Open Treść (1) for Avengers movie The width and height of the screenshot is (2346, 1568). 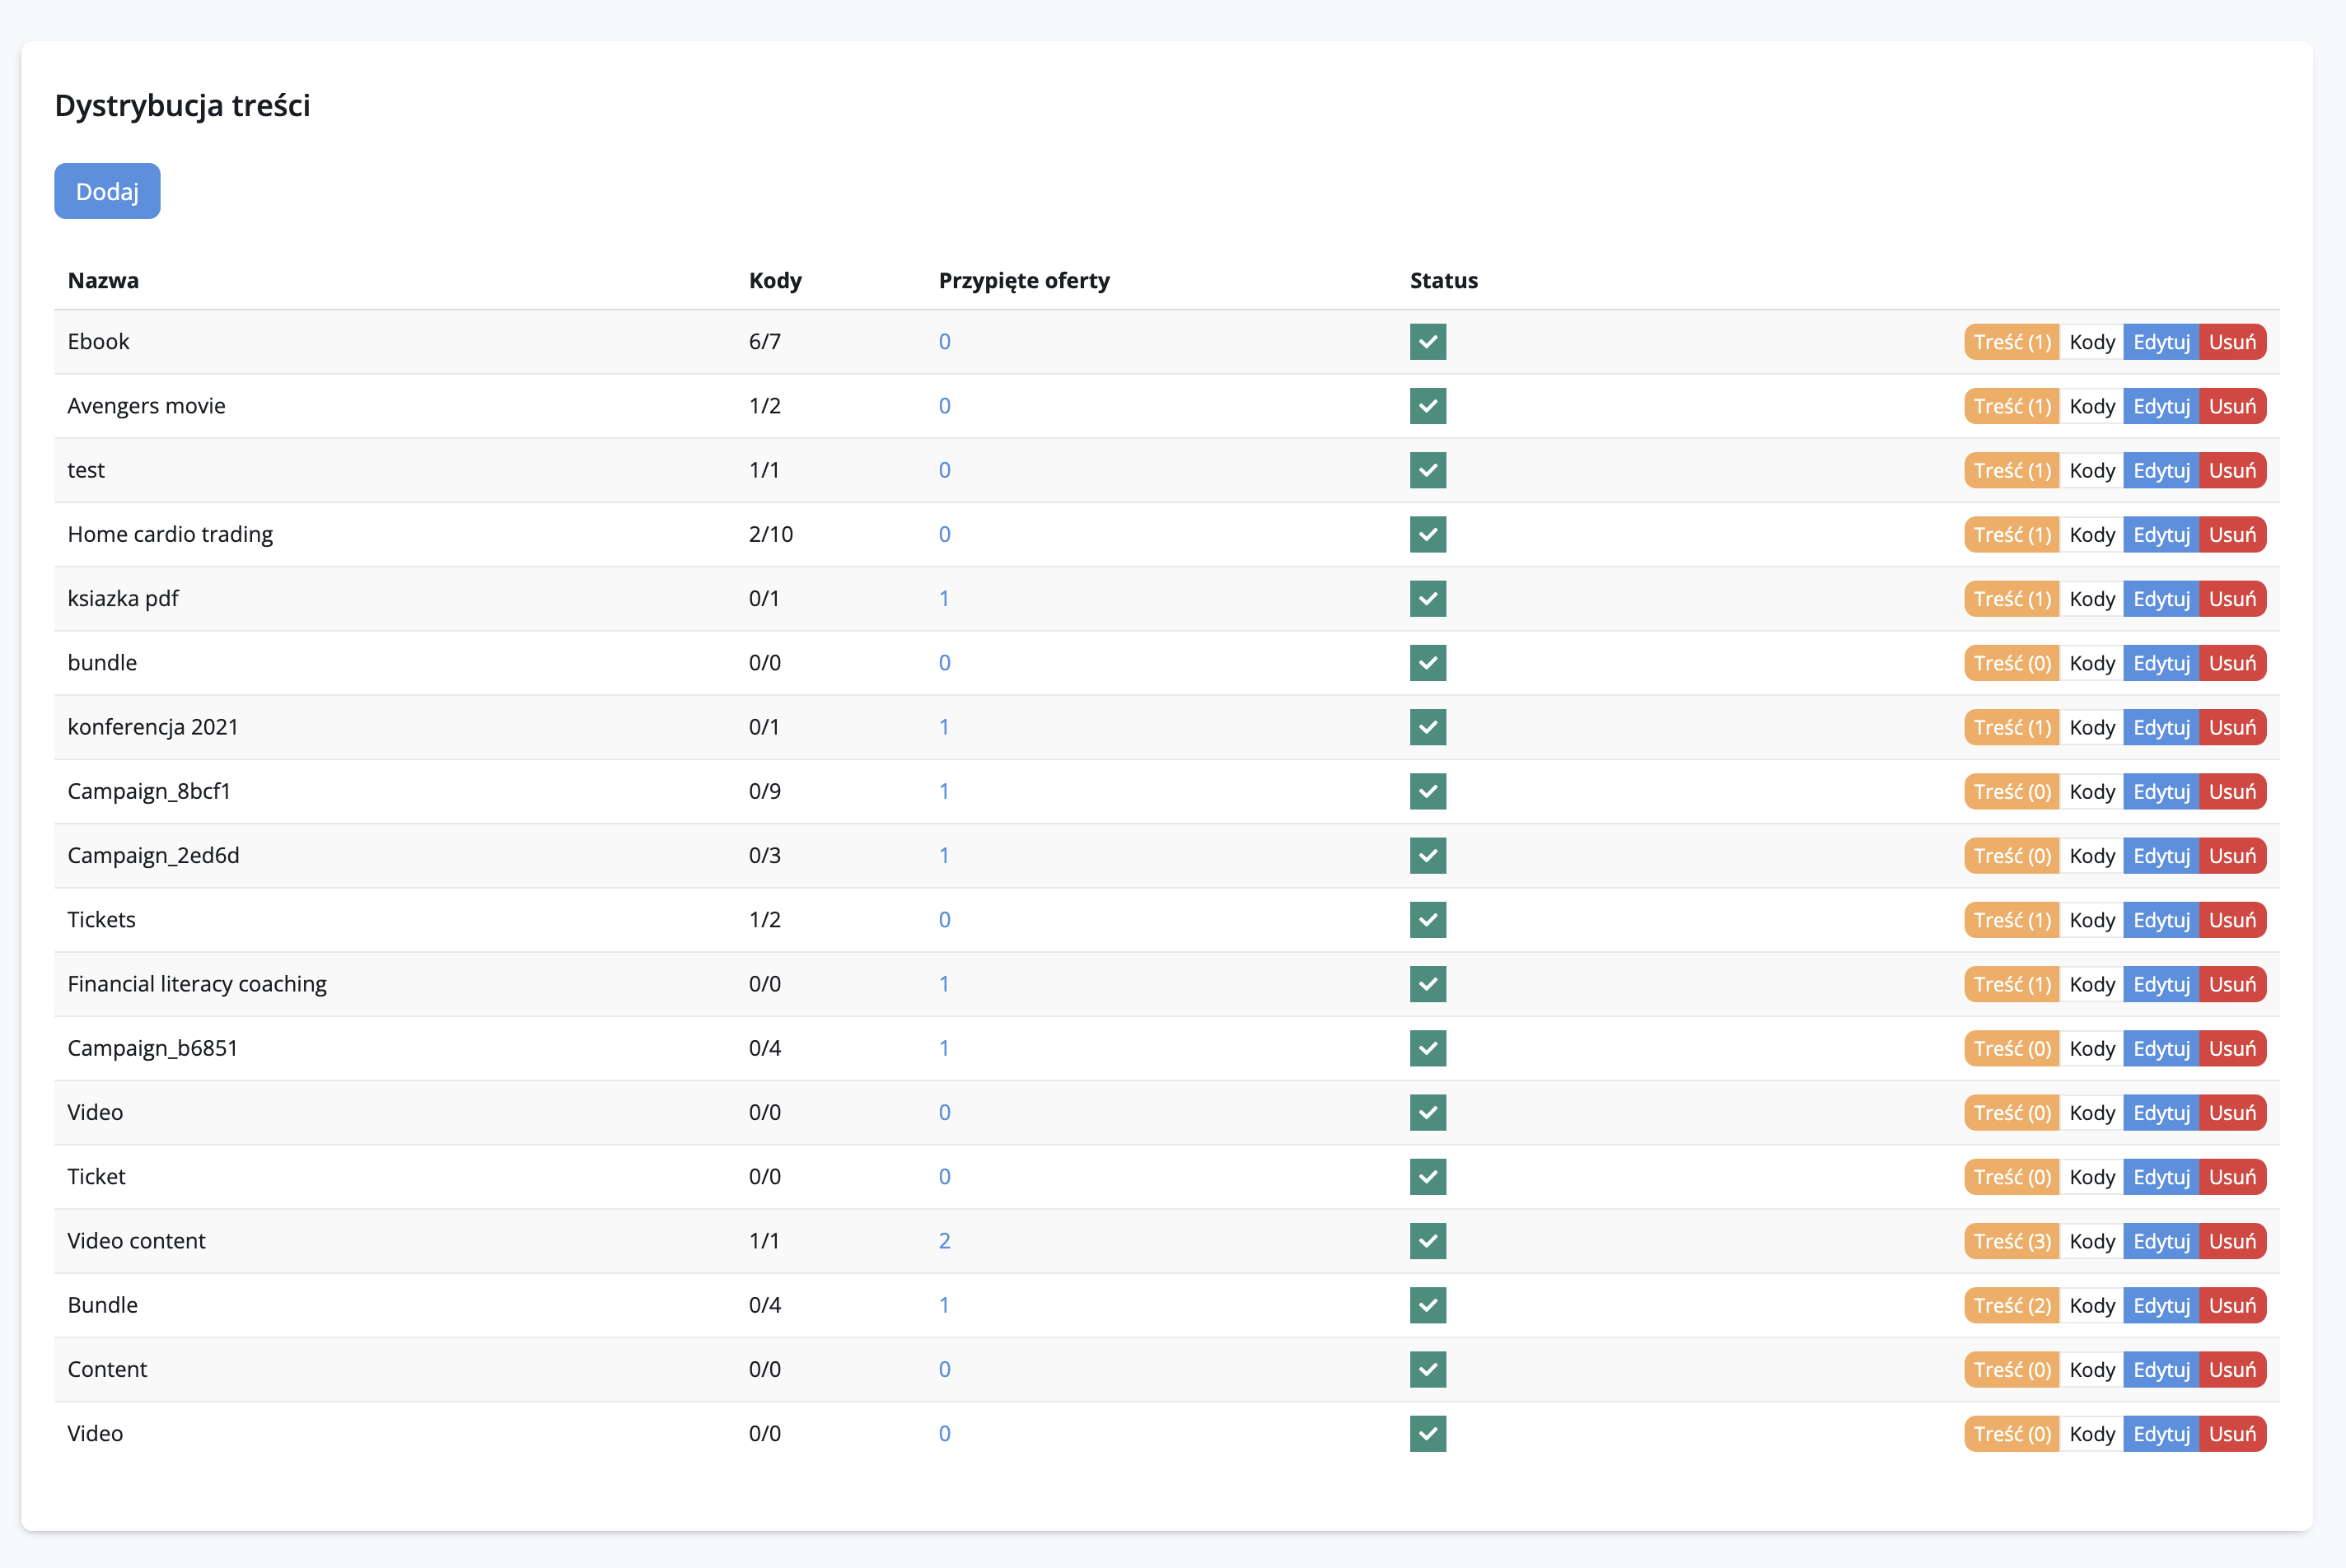click(x=2011, y=406)
